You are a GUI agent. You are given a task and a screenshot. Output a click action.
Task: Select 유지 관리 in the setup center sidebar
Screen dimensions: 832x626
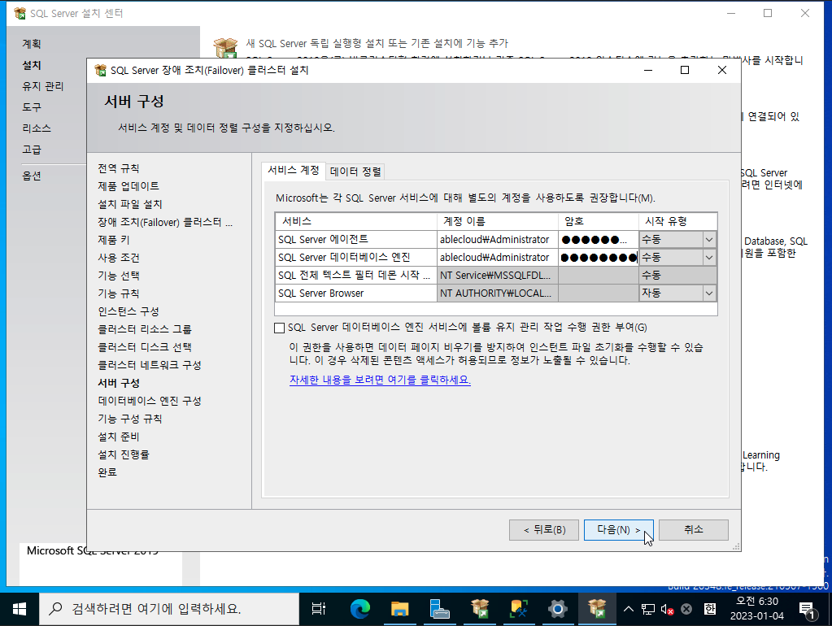[43, 86]
